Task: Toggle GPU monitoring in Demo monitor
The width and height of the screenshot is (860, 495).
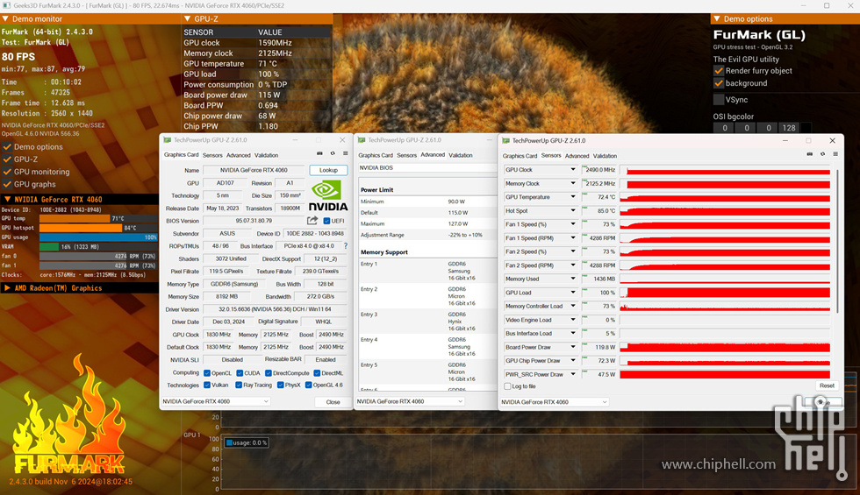Action: click(x=7, y=172)
